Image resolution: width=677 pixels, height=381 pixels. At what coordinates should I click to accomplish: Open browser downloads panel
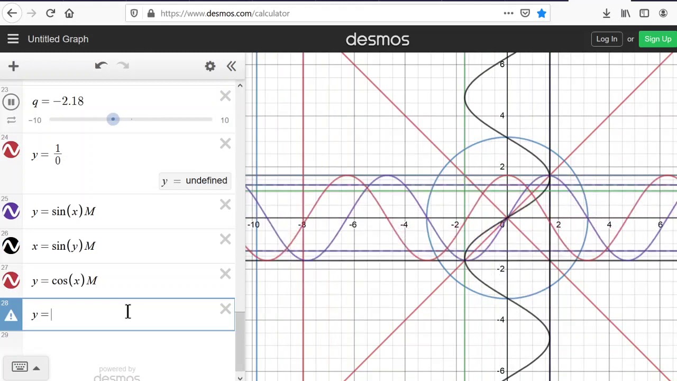click(607, 13)
